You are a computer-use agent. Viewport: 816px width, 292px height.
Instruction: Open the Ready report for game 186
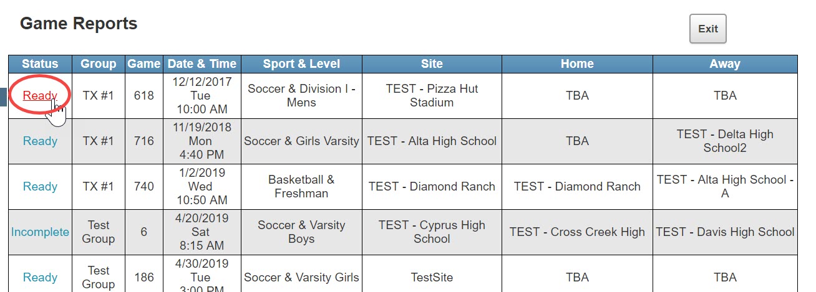(x=40, y=278)
